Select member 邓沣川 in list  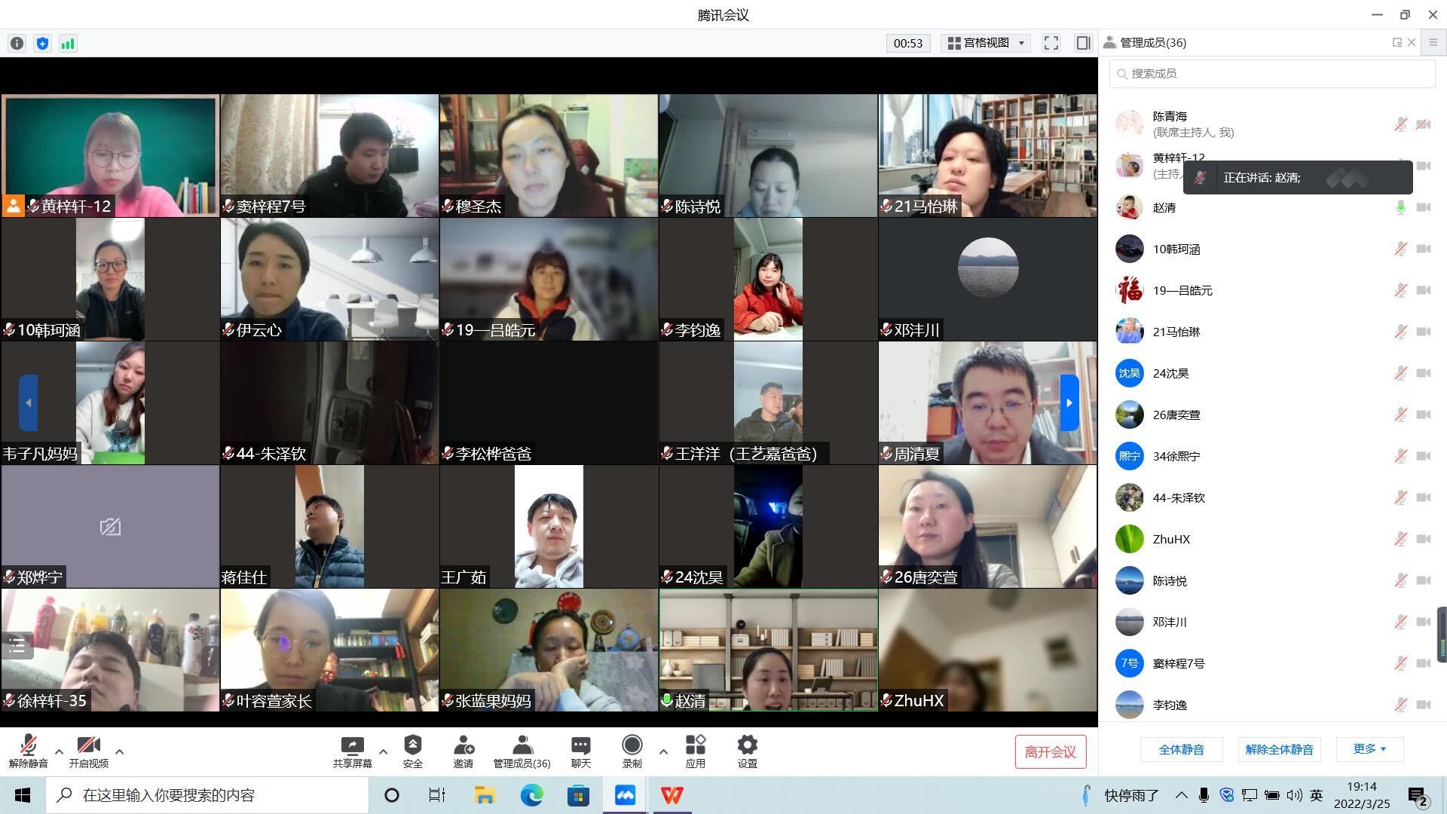click(x=1272, y=622)
